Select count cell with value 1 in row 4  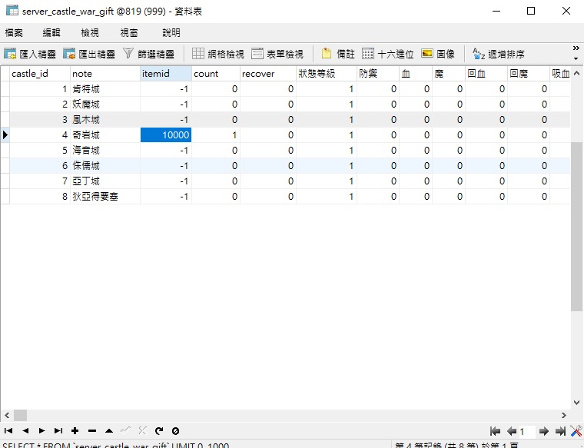tap(216, 134)
